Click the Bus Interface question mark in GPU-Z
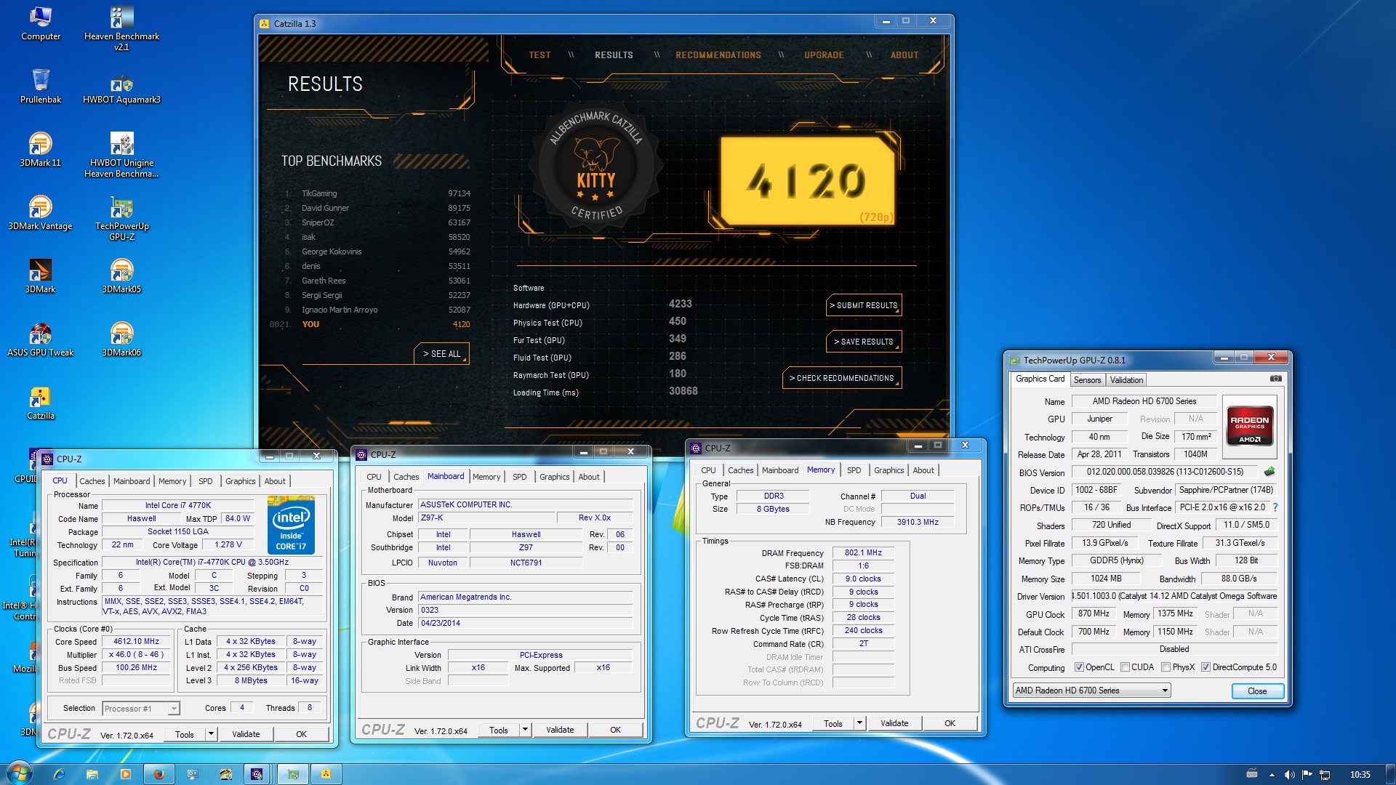Viewport: 1396px width, 785px height. point(1275,507)
